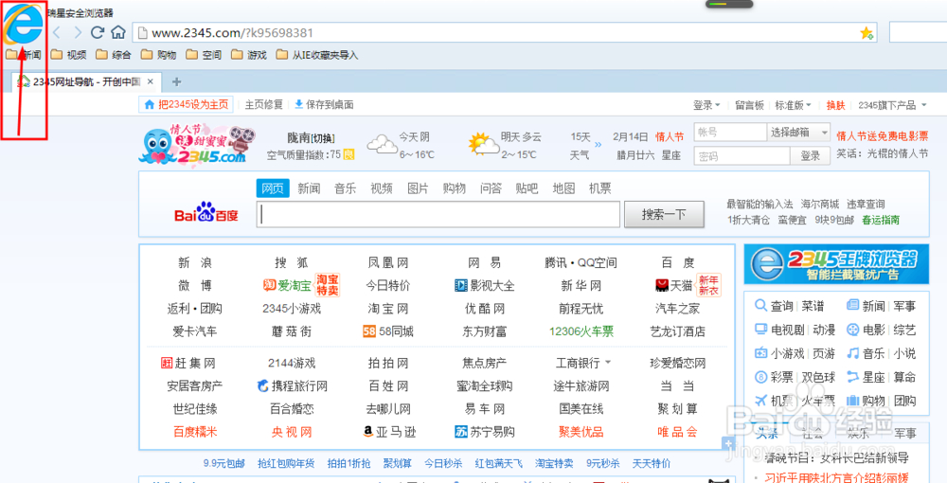Click the blue plus icon below site grid

pyautogui.click(x=728, y=444)
